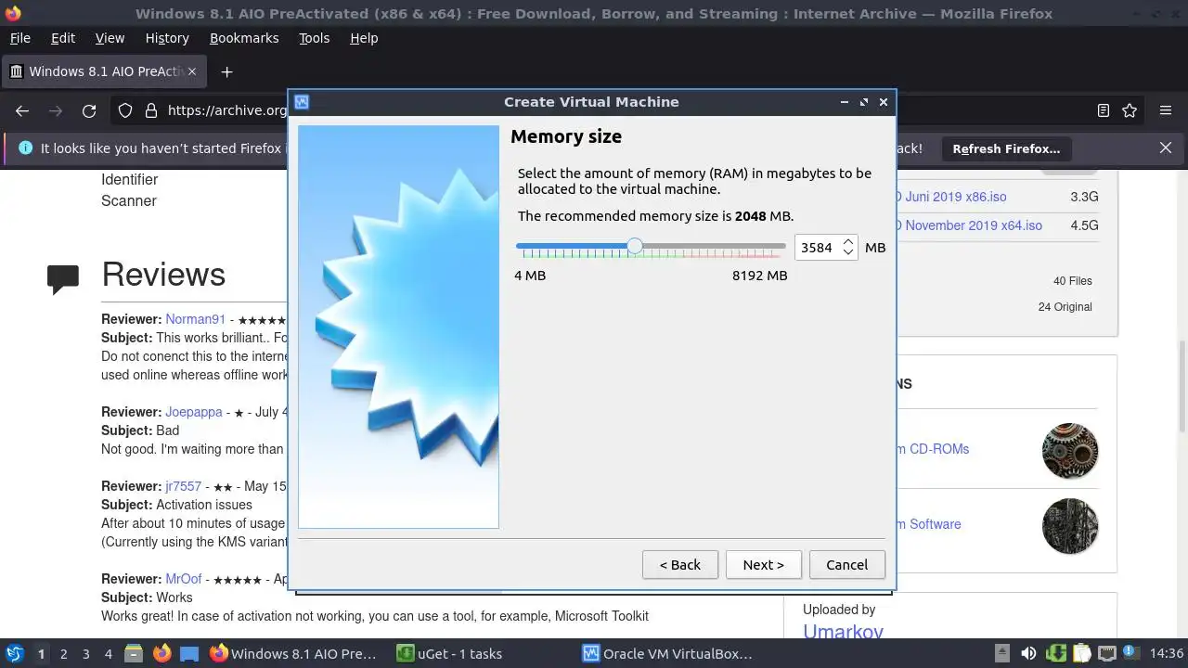Open the notification info tray icon
Screen dimensions: 1188x668
point(1131,653)
